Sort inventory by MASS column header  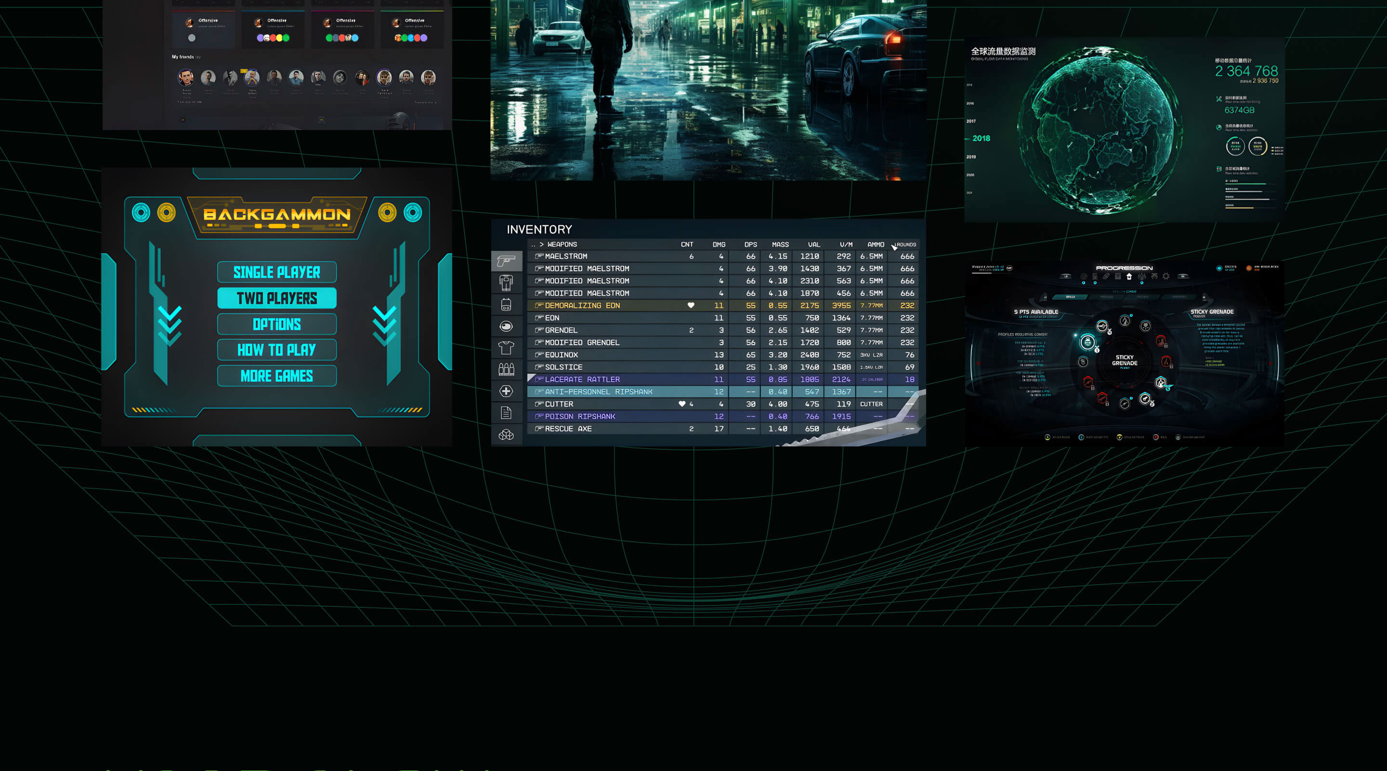780,245
